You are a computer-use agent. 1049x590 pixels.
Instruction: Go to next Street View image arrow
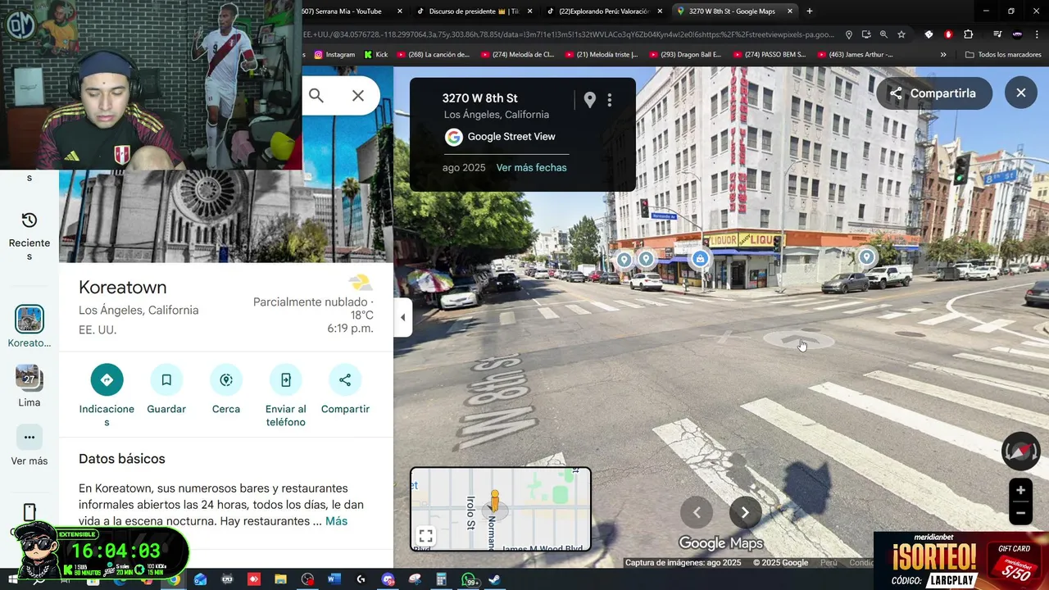click(x=745, y=513)
